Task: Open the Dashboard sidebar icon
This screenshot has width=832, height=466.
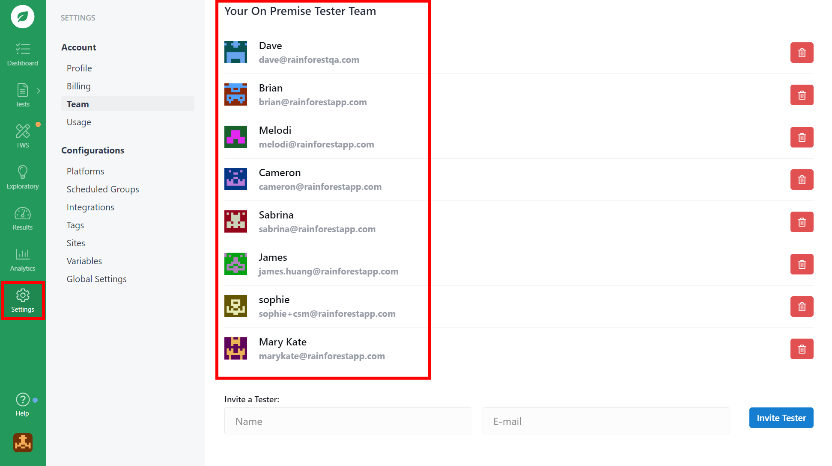Action: (x=23, y=55)
